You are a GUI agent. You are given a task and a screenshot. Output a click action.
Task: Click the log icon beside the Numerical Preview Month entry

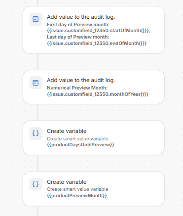[36, 83]
